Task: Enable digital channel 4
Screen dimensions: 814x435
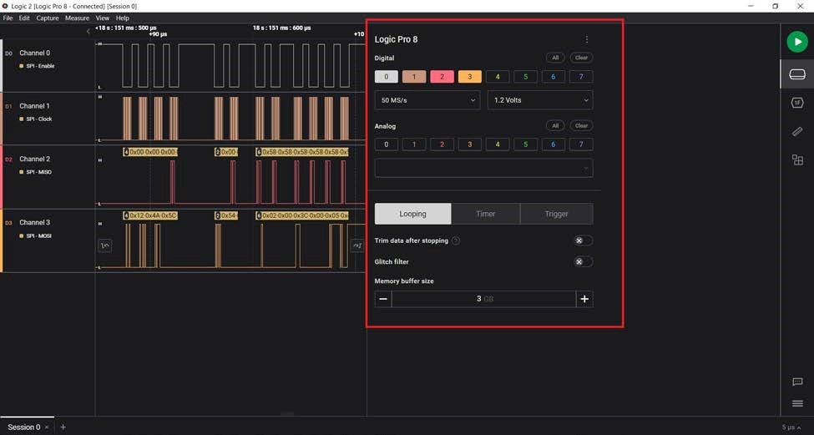Action: 498,77
